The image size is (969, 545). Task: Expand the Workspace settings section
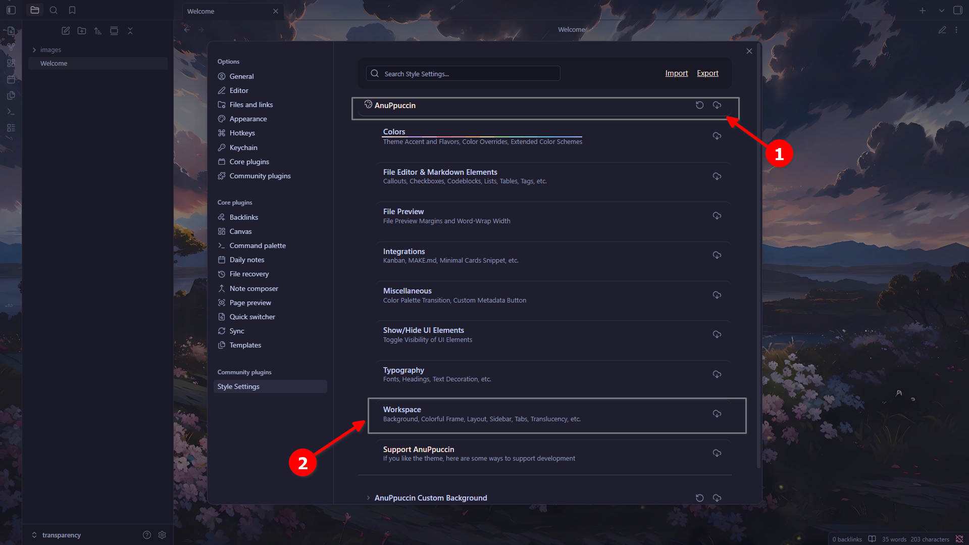[402, 410]
